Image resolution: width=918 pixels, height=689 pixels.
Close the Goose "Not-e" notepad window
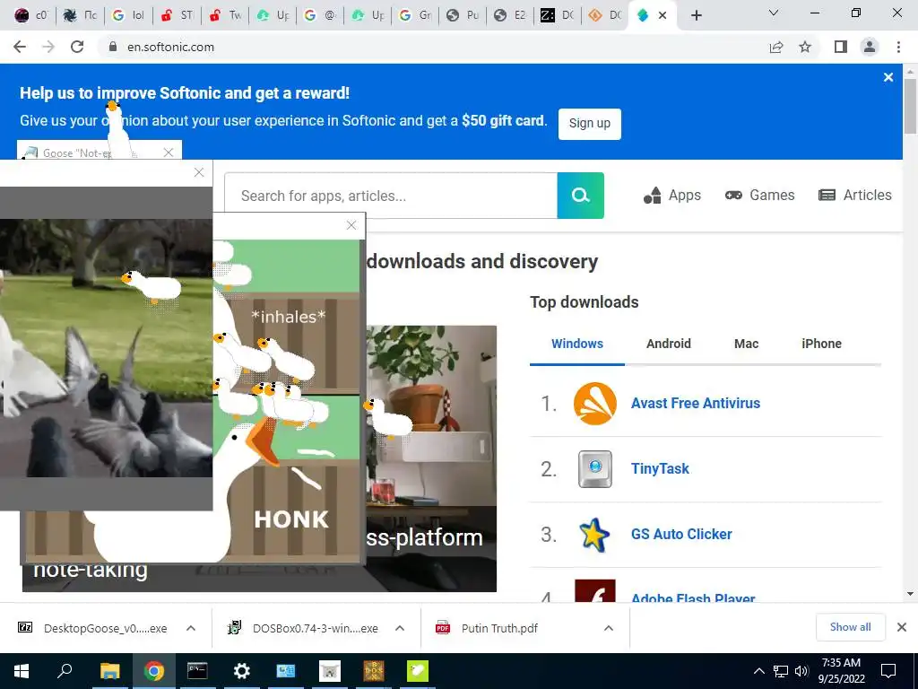pyautogui.click(x=169, y=153)
